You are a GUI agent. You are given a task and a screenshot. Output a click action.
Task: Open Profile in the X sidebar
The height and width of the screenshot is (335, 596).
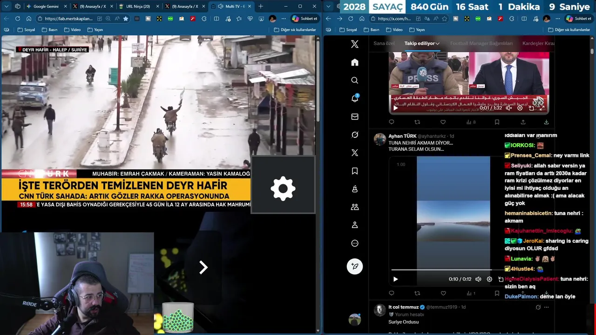[x=355, y=225]
